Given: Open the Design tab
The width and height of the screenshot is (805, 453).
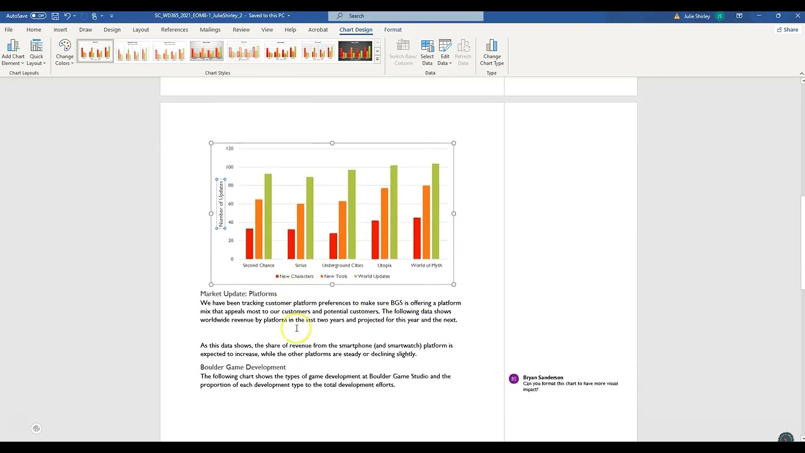Looking at the screenshot, I should point(112,30).
